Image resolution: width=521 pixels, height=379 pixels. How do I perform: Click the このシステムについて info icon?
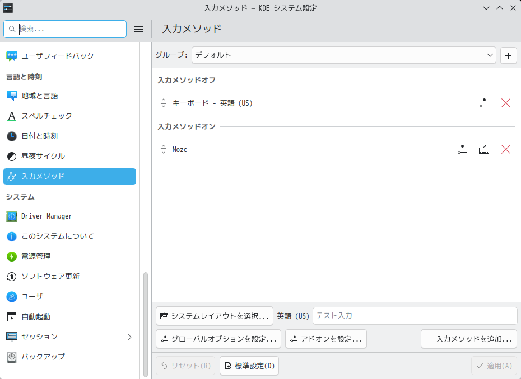[12, 236]
